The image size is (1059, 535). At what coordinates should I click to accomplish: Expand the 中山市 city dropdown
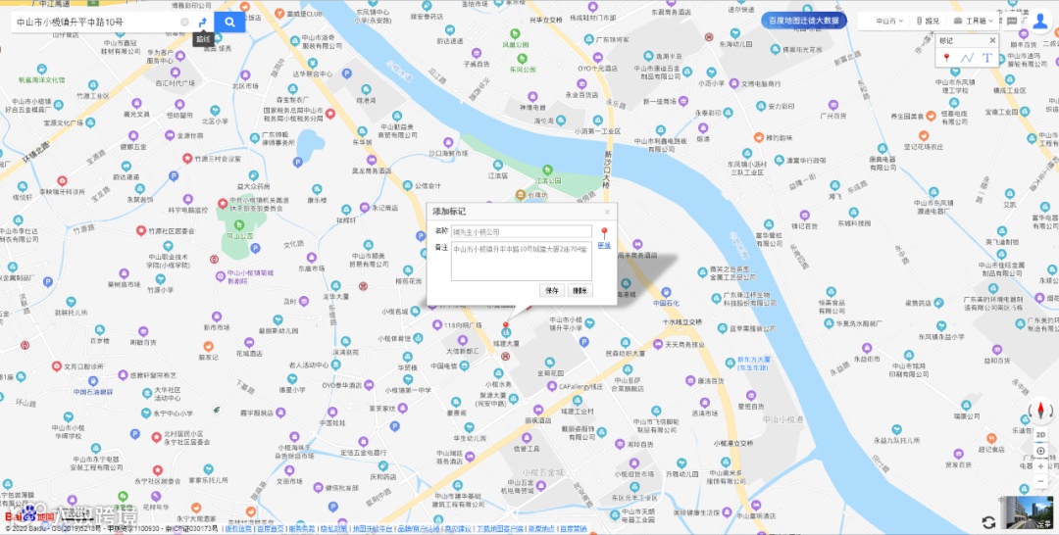(888, 21)
